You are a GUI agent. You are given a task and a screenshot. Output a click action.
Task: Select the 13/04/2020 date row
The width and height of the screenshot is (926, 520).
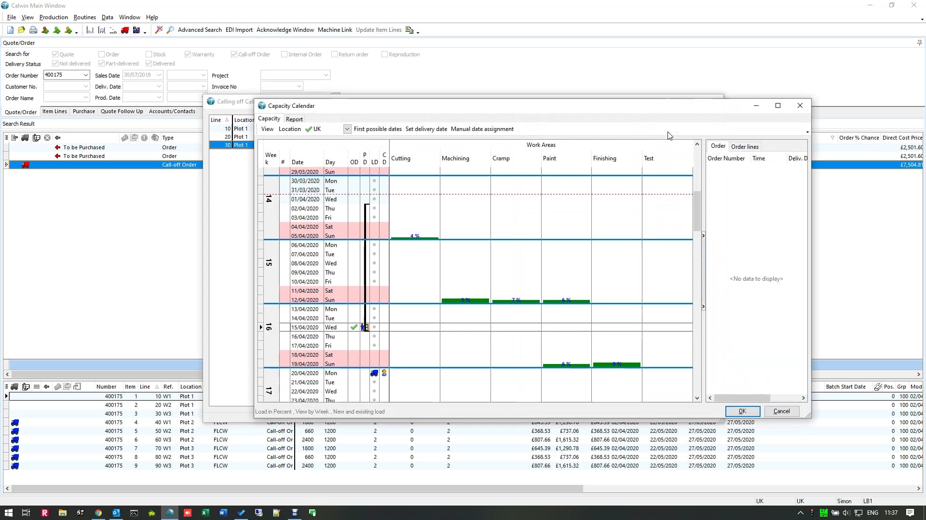click(486, 309)
